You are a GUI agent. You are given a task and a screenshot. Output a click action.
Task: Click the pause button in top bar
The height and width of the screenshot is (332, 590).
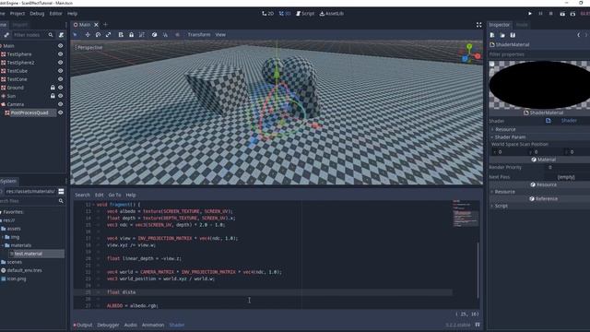pyautogui.click(x=540, y=14)
